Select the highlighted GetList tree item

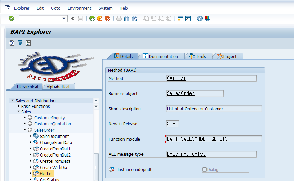point(47,173)
